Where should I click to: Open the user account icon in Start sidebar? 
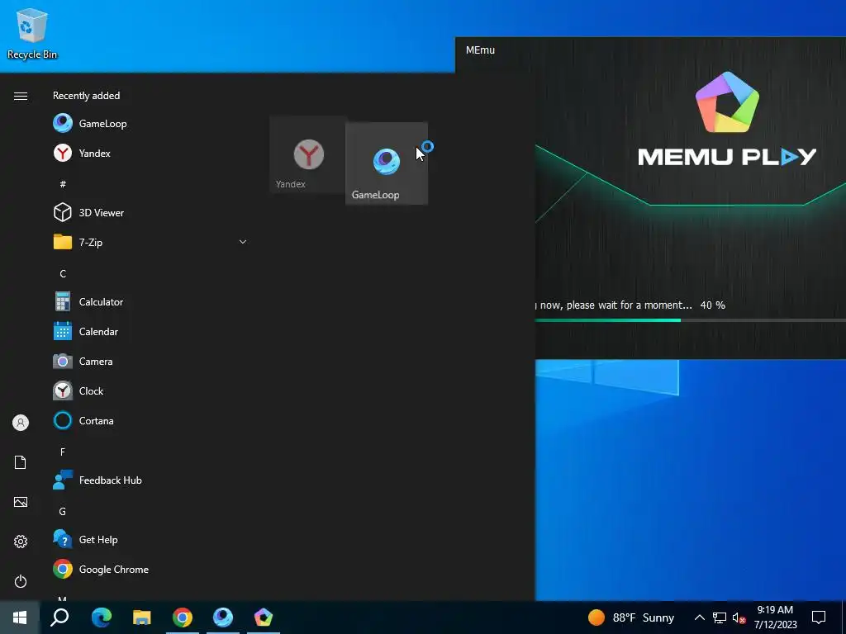point(21,423)
